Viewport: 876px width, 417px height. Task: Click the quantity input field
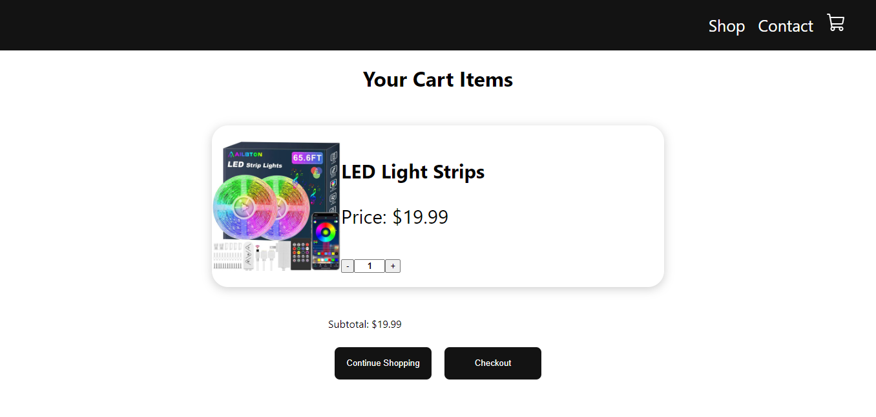pyautogui.click(x=370, y=266)
